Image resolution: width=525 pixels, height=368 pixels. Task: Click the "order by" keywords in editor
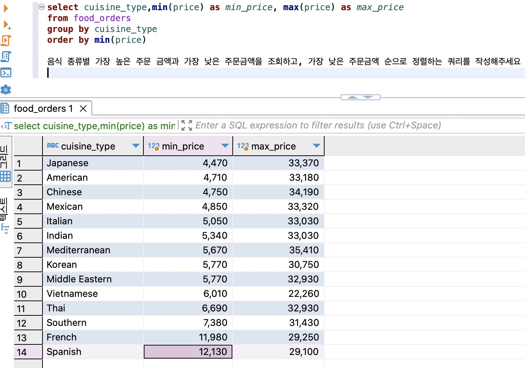point(68,40)
